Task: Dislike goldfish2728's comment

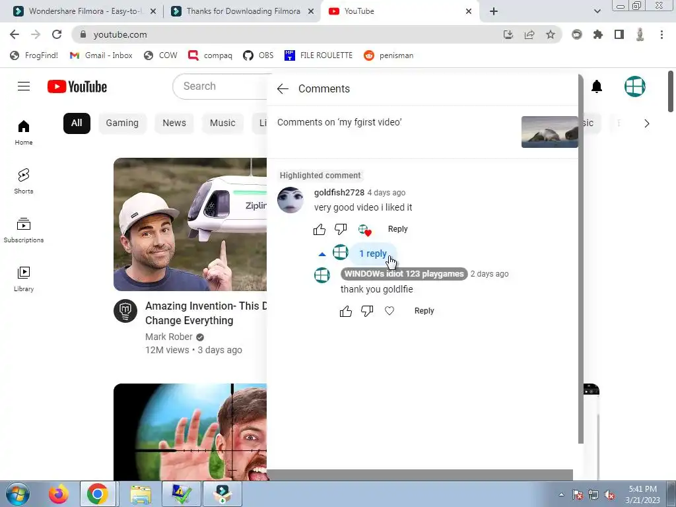Action: (341, 229)
